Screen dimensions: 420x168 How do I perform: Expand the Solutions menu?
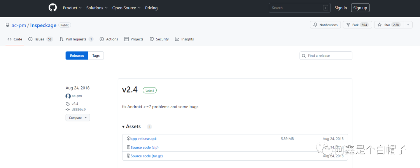[x=97, y=8]
